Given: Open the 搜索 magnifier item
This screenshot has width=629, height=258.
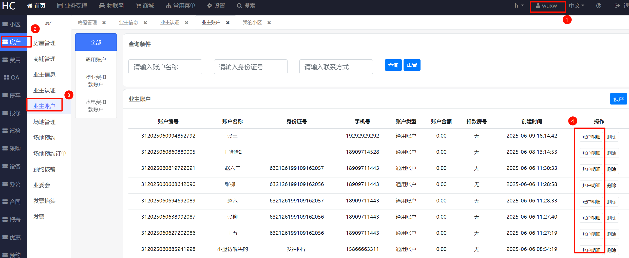Looking at the screenshot, I should point(246,6).
